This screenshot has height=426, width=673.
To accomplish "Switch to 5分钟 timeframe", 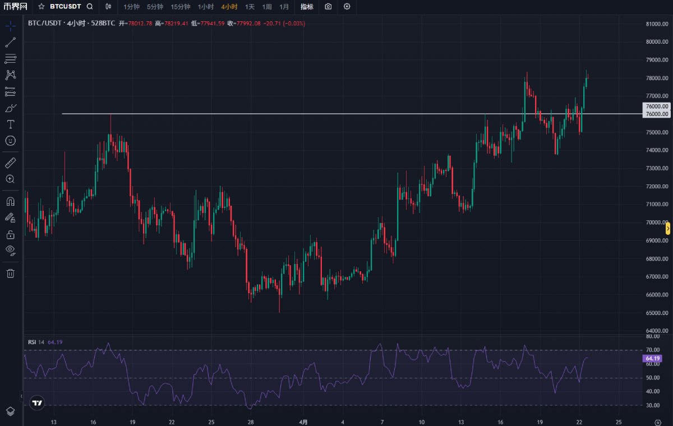I will pos(155,7).
